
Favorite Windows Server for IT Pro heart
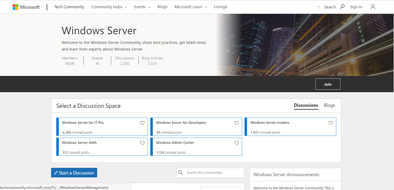(142, 123)
